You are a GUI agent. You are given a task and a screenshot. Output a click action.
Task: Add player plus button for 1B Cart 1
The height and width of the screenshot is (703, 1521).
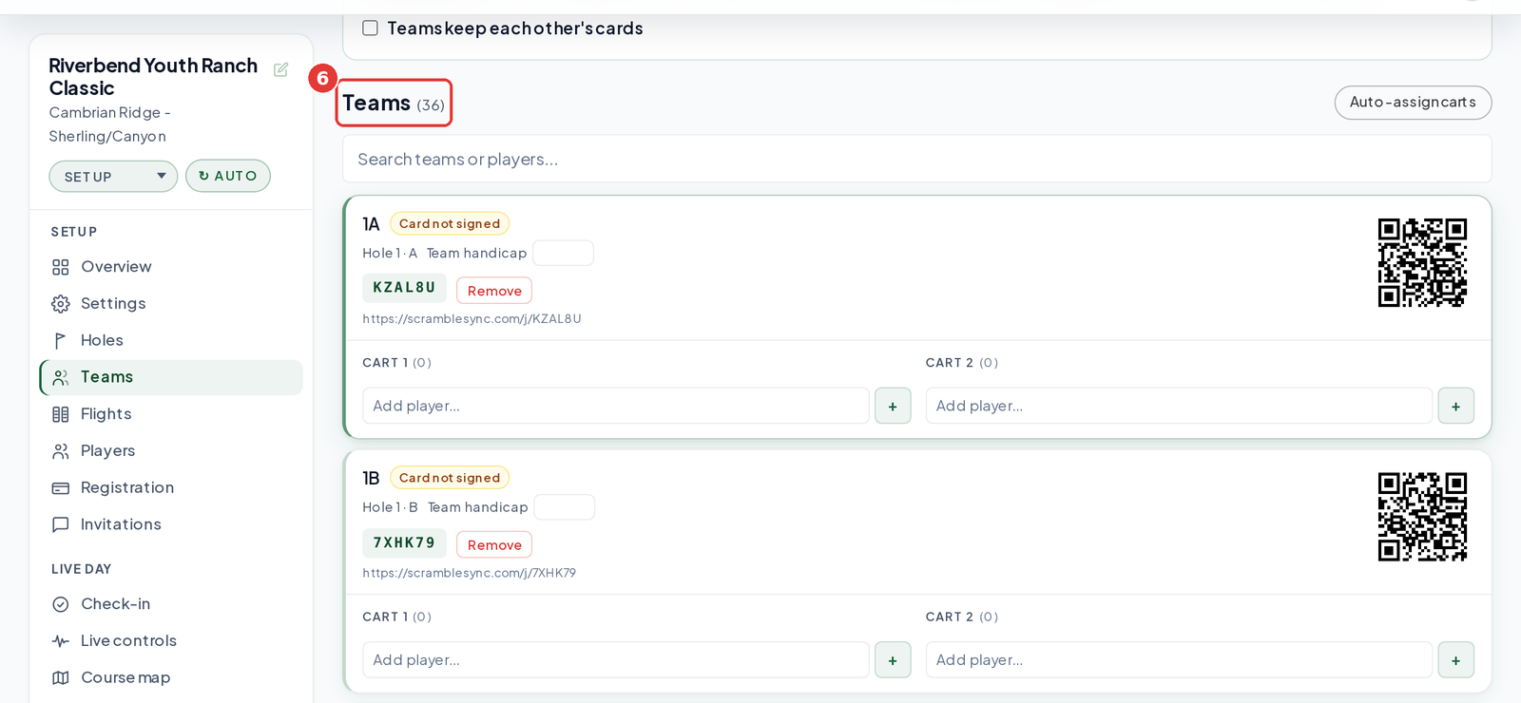tap(893, 660)
